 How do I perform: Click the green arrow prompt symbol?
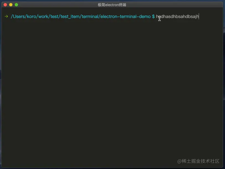coord(6,17)
